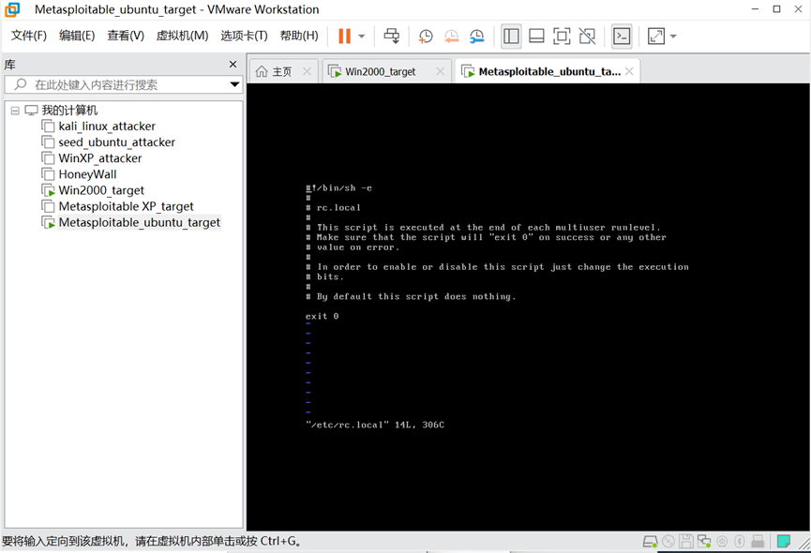The height and width of the screenshot is (553, 811).
Task: Open the teal message log icon
Action: (x=784, y=542)
